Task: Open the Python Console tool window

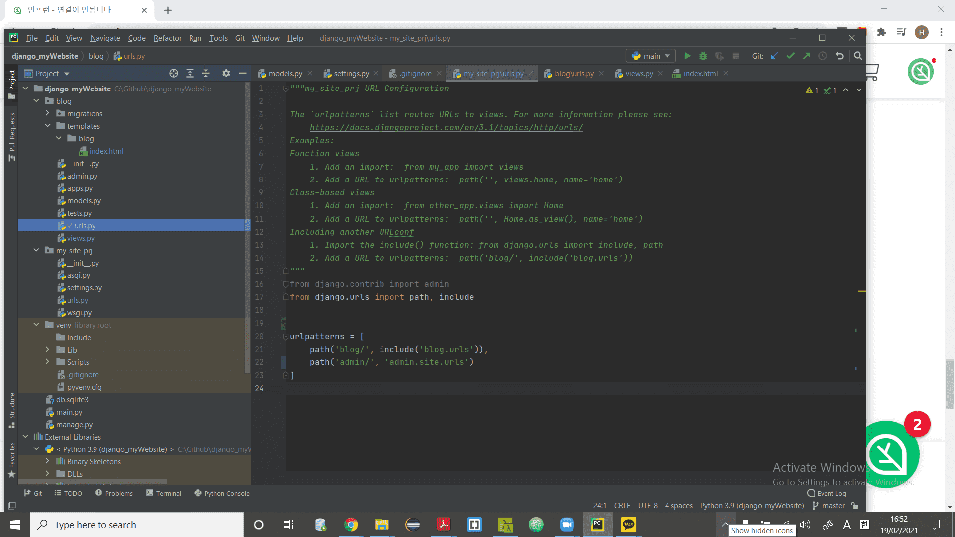Action: [222, 493]
